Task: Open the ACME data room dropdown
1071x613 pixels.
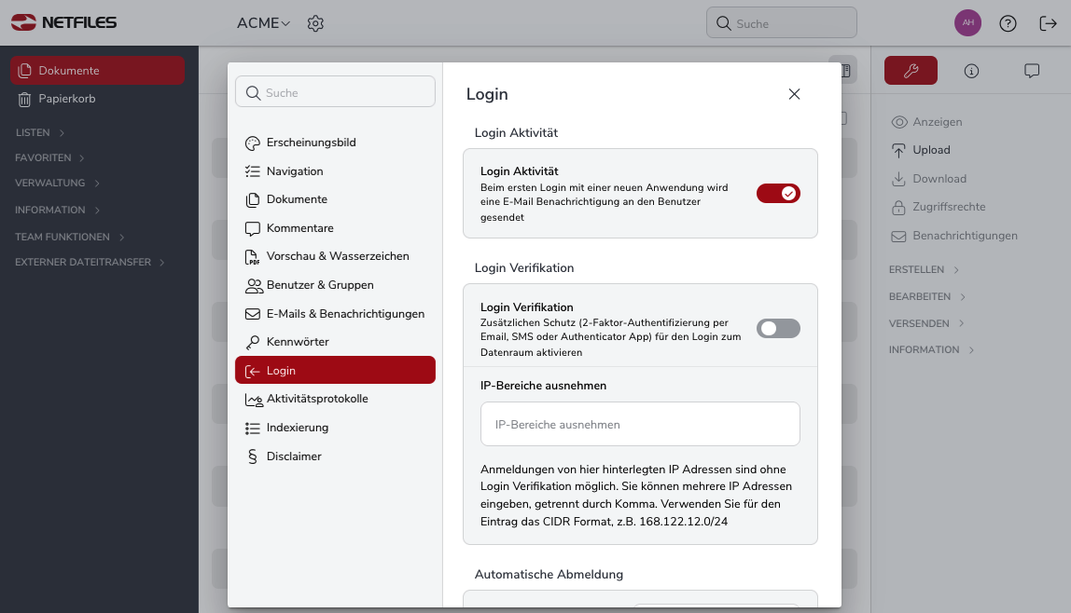Action: coord(264,23)
